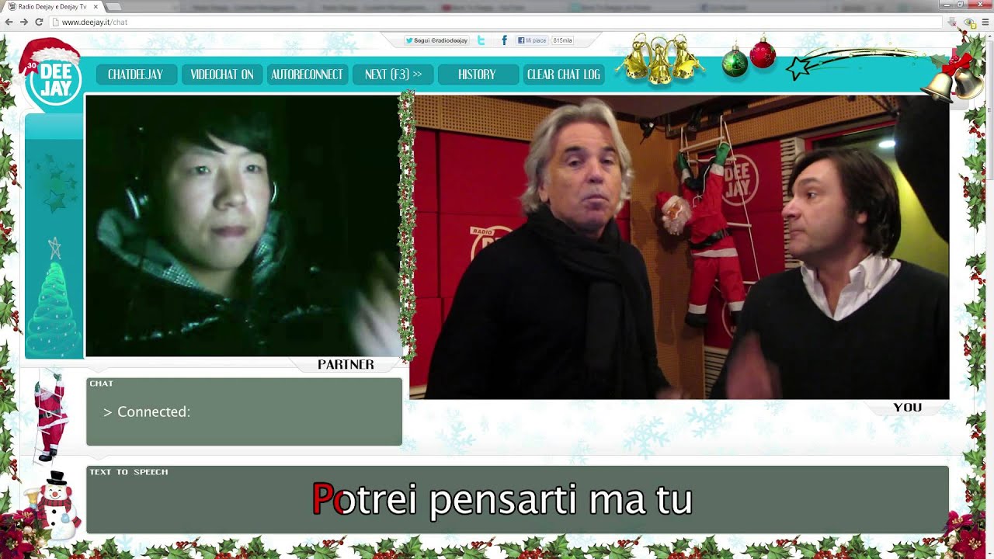This screenshot has width=994, height=559.
Task: Click the partner webcam video
Action: point(243,226)
